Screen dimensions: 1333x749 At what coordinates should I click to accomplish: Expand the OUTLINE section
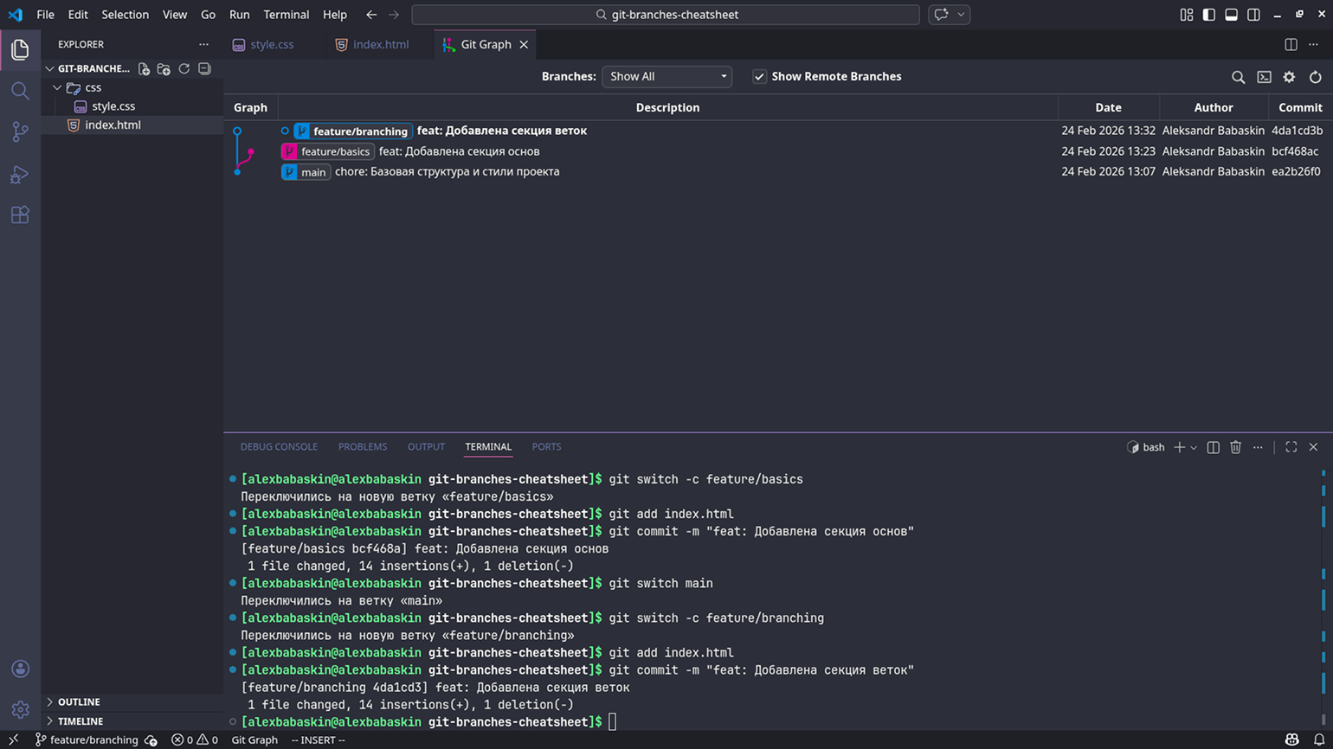click(79, 701)
